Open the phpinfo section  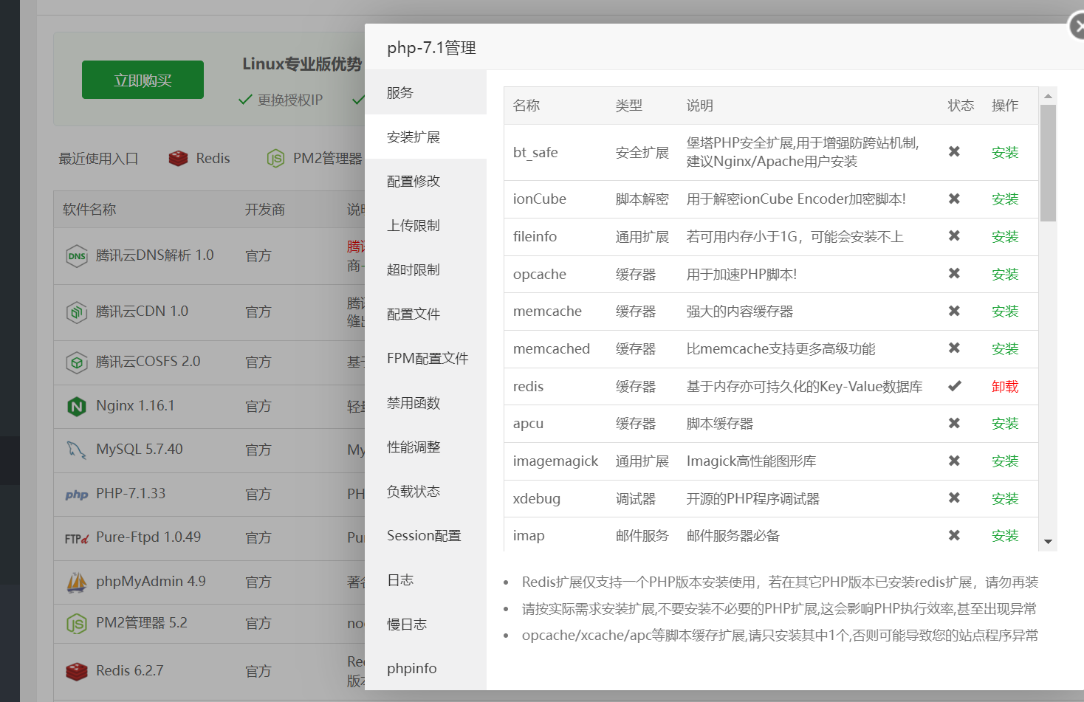tap(411, 668)
